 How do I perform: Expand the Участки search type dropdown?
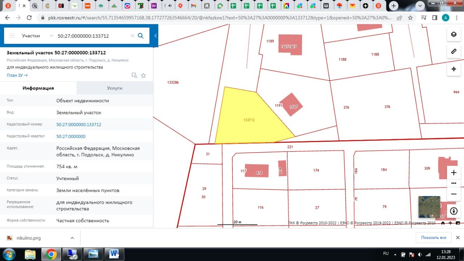pyautogui.click(x=51, y=36)
